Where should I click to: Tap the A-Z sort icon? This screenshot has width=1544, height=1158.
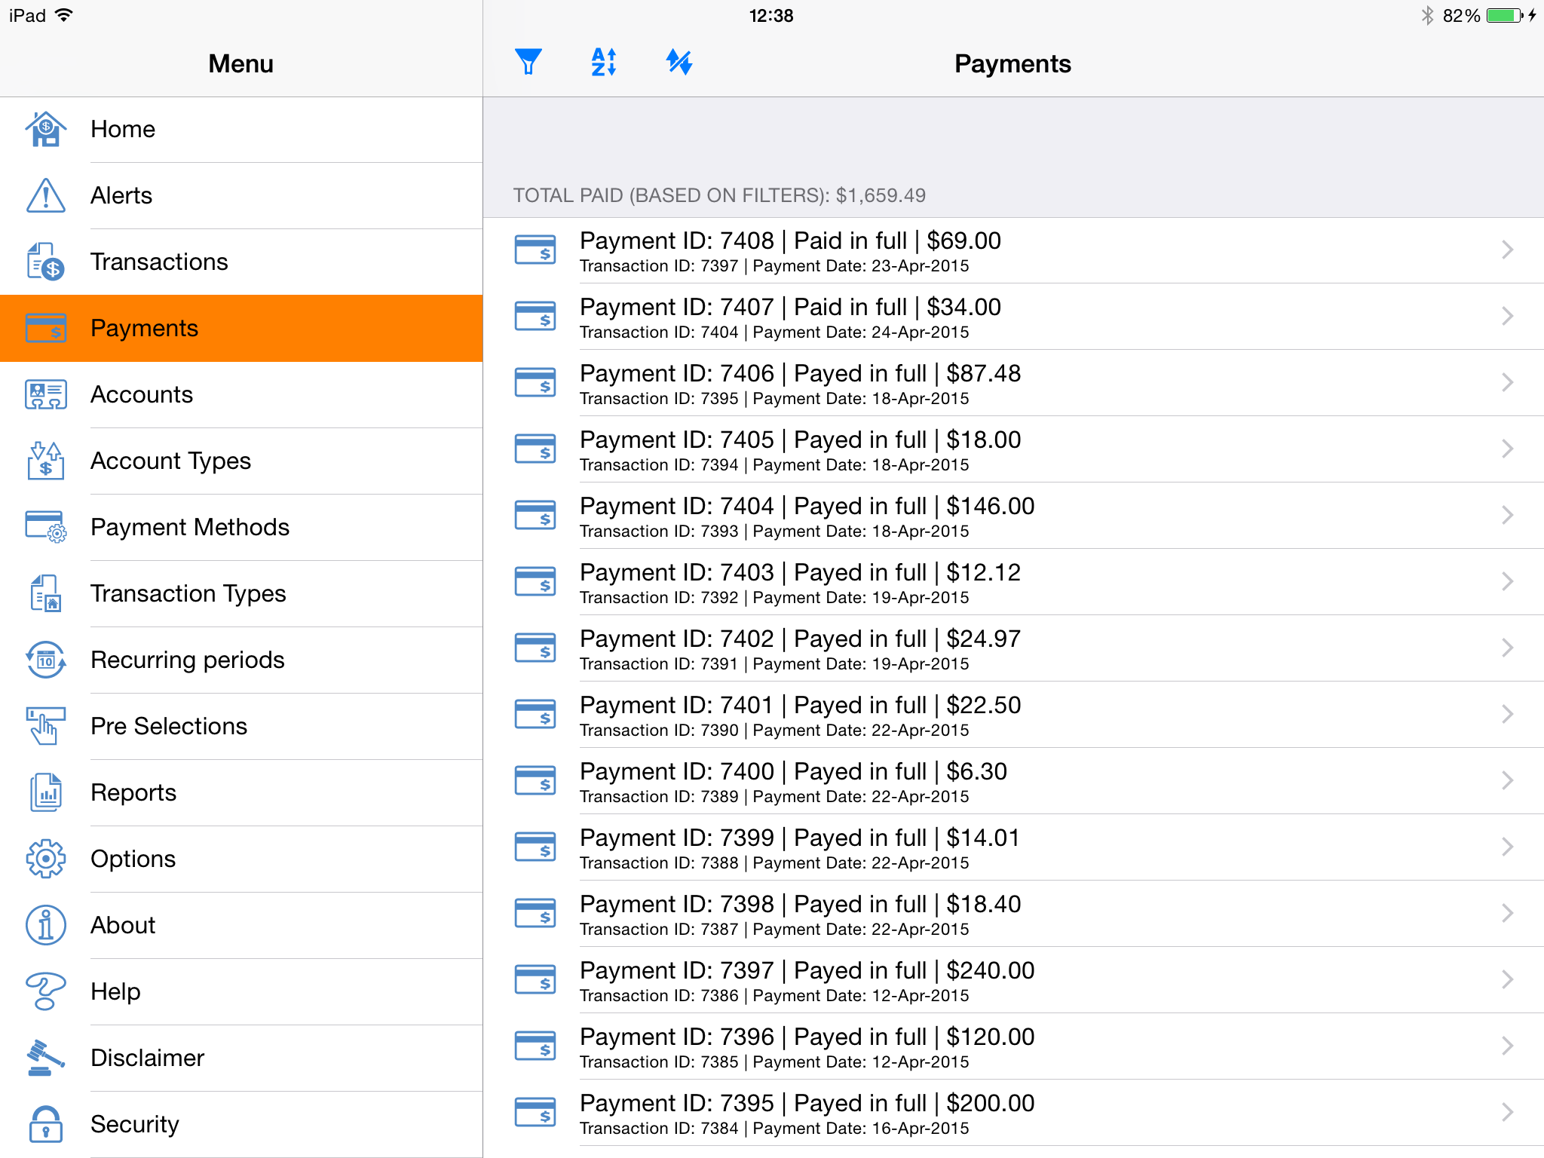click(604, 62)
